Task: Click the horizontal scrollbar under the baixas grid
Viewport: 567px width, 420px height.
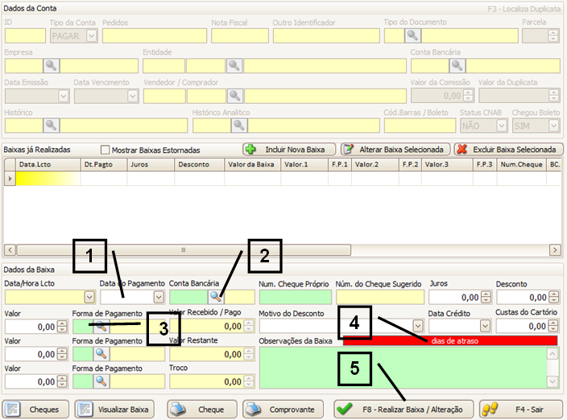Action: (x=282, y=250)
